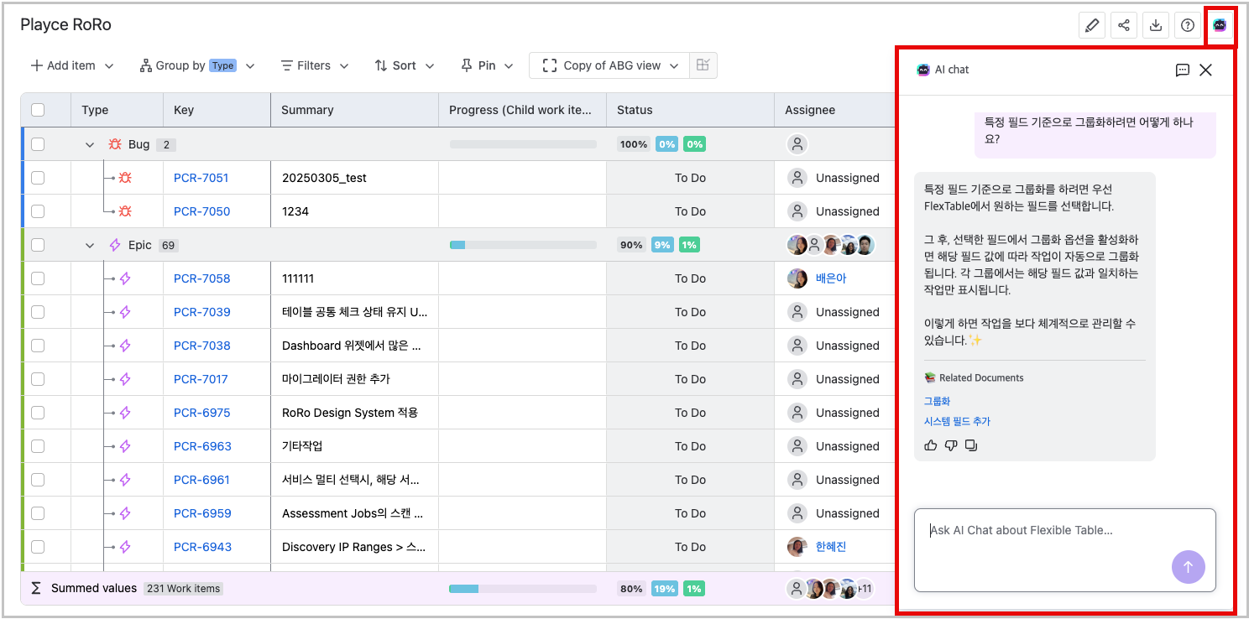Screen dimensions: 1249x619
Task: Open the Sort dropdown
Action: coord(404,65)
